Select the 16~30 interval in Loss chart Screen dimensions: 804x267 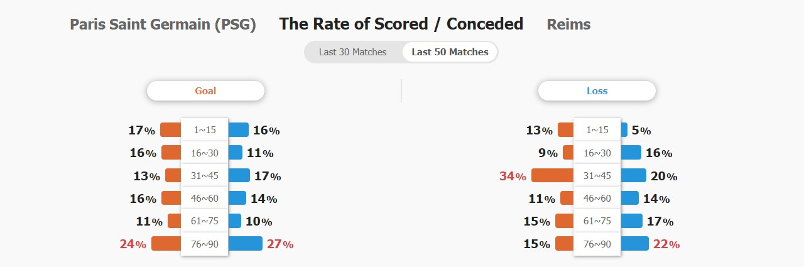coord(597,153)
